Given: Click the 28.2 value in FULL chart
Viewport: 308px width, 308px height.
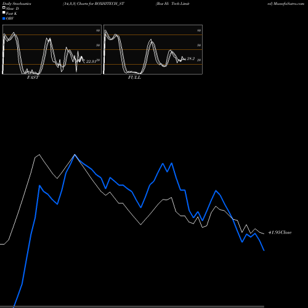Looking at the screenshot, I should point(191,59).
